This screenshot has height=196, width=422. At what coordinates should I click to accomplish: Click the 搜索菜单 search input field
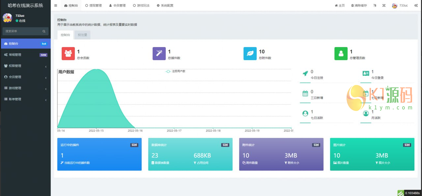(x=22, y=31)
